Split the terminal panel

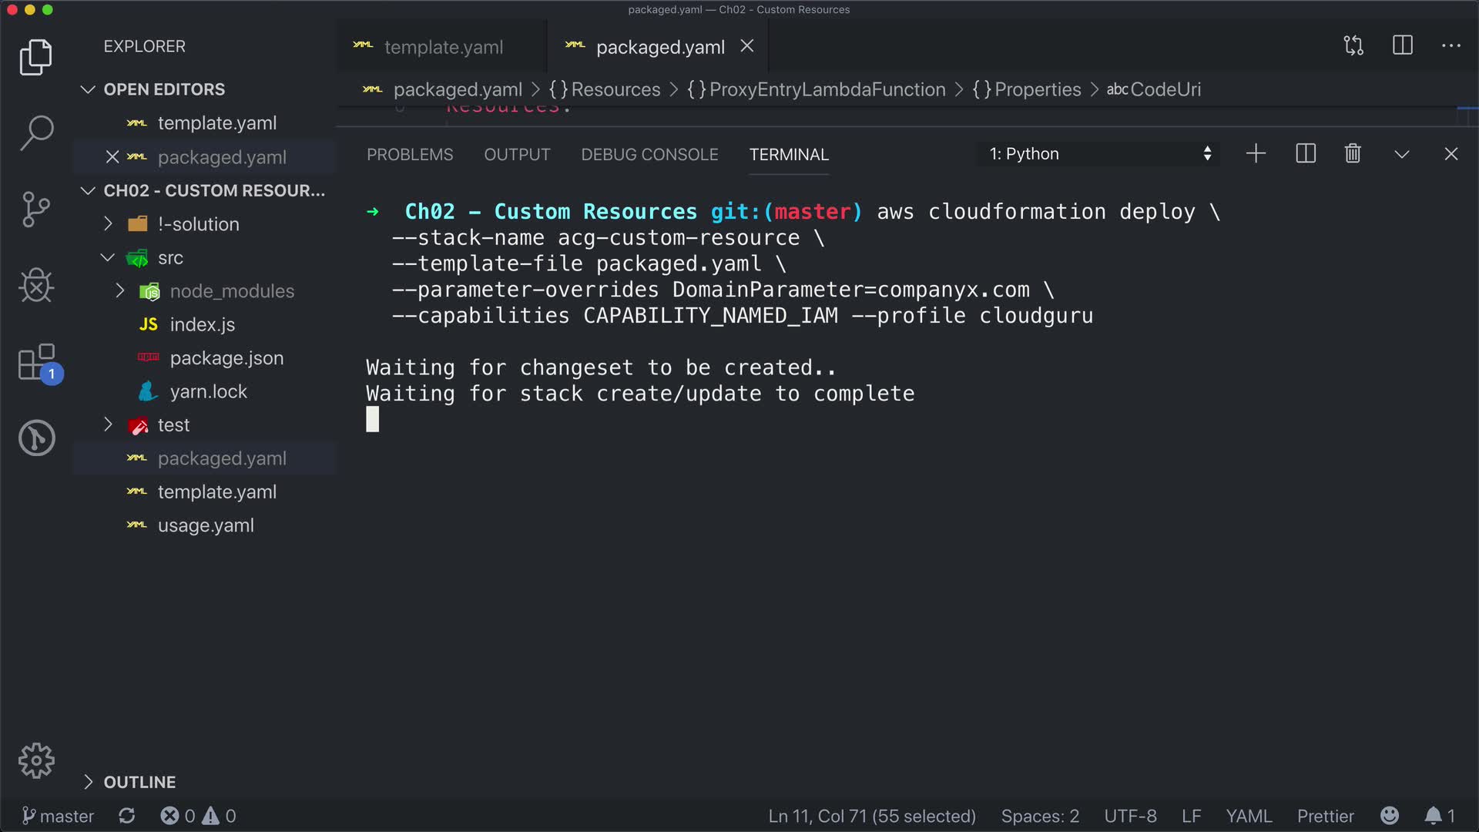click(1306, 154)
